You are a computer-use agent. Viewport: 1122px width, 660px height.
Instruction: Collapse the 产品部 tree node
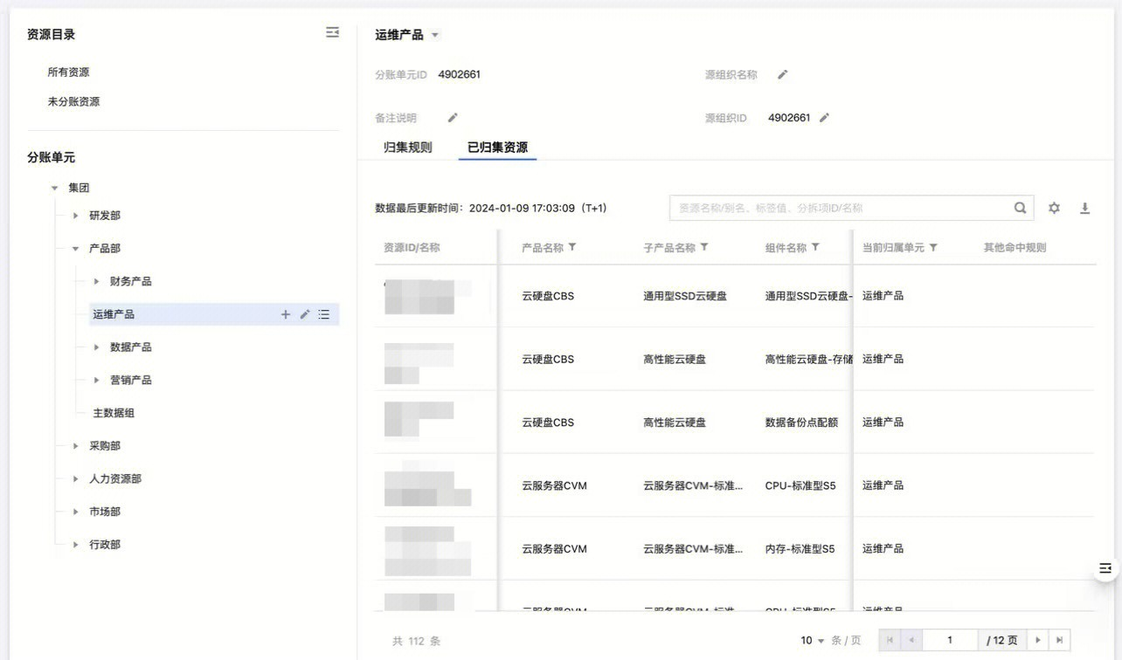tap(75, 249)
